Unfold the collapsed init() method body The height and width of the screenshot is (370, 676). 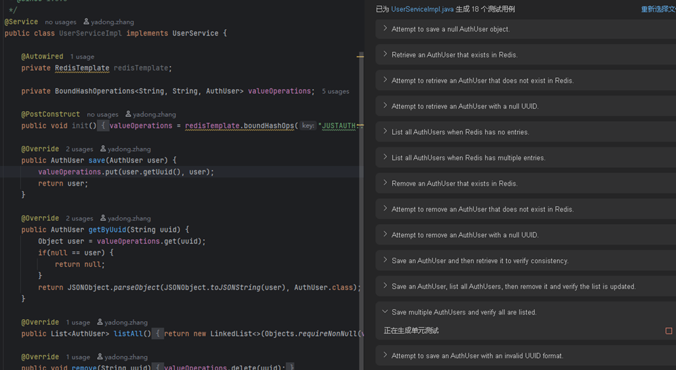(103, 126)
